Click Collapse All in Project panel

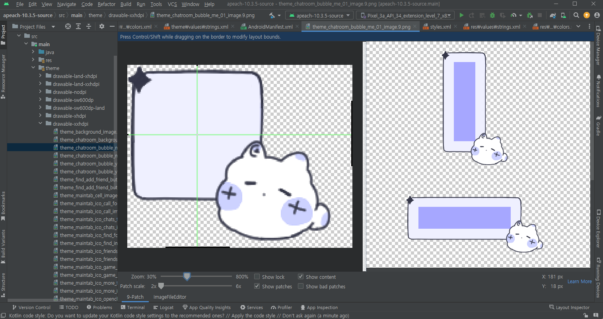[89, 26]
